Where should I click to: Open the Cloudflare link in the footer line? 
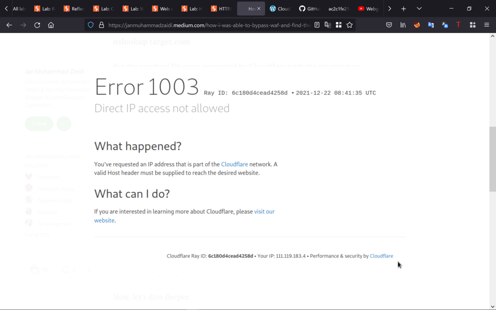[381, 256]
